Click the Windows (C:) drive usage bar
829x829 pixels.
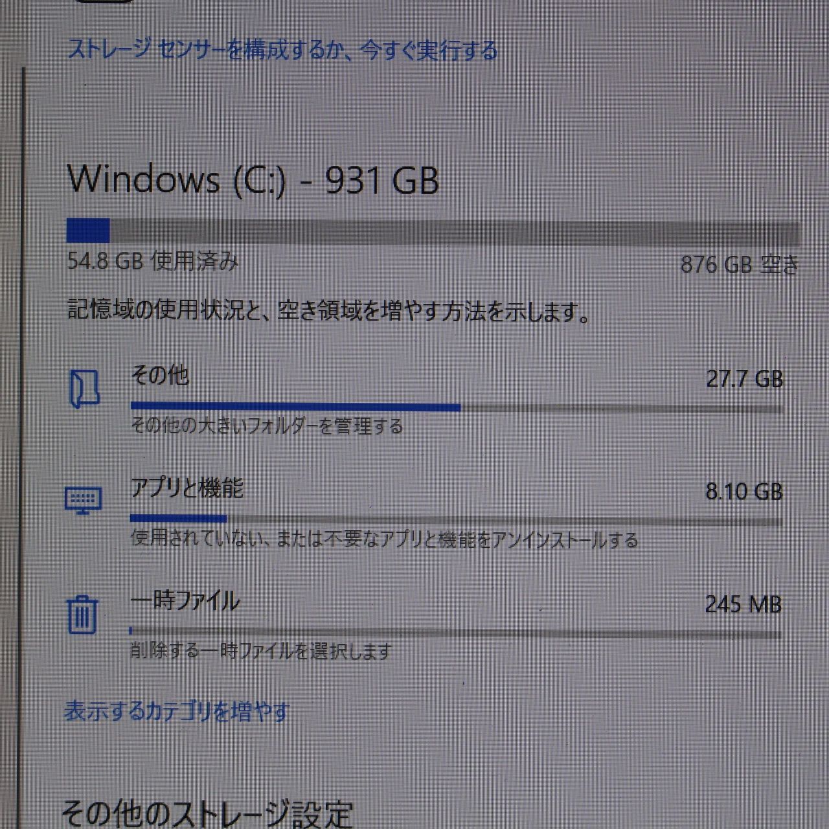(x=433, y=231)
